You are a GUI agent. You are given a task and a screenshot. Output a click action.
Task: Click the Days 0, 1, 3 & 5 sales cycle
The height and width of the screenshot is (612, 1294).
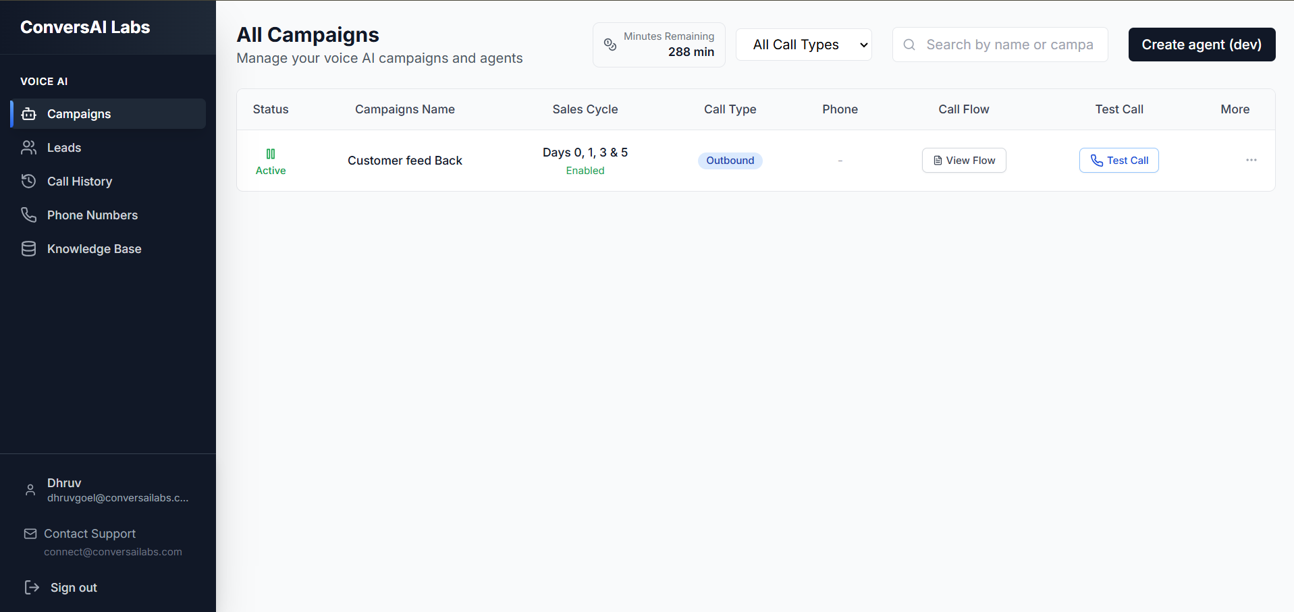(585, 152)
